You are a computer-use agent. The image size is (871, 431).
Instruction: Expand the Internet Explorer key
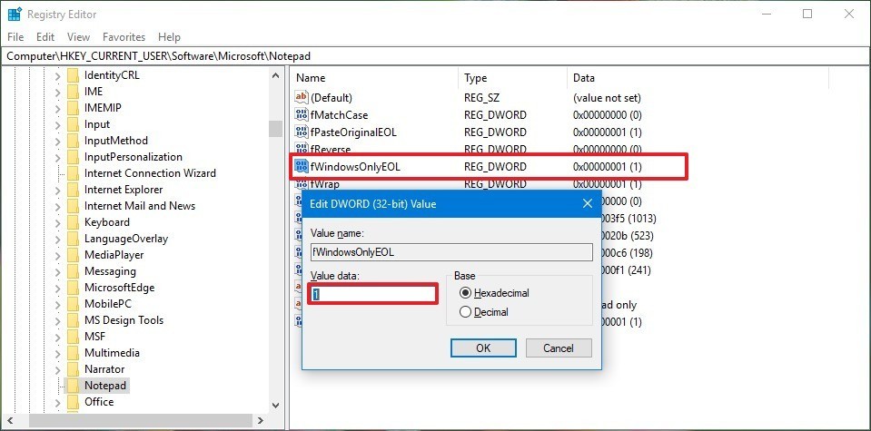point(57,190)
